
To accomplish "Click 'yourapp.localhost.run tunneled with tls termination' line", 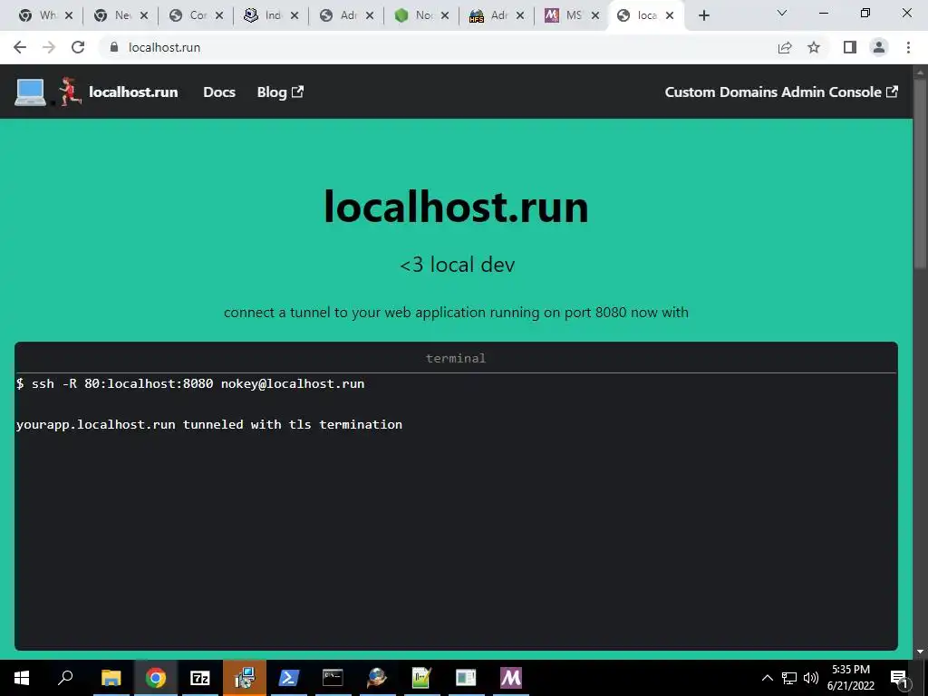I will tap(209, 424).
